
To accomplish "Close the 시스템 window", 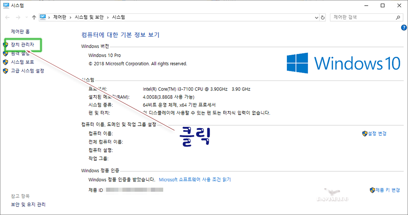I will point(399,5).
